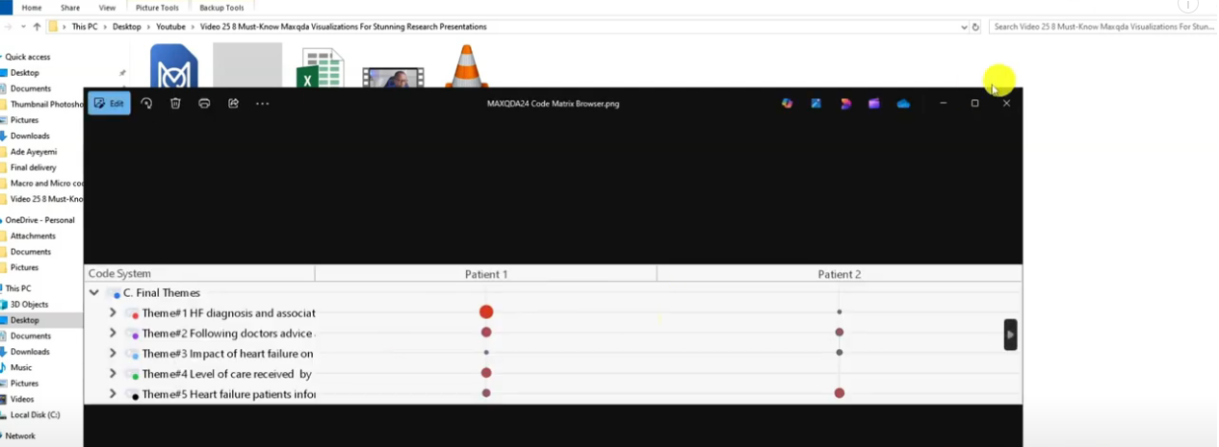This screenshot has width=1219, height=447.
Task: Open the address bar history dropdown
Action: [964, 27]
